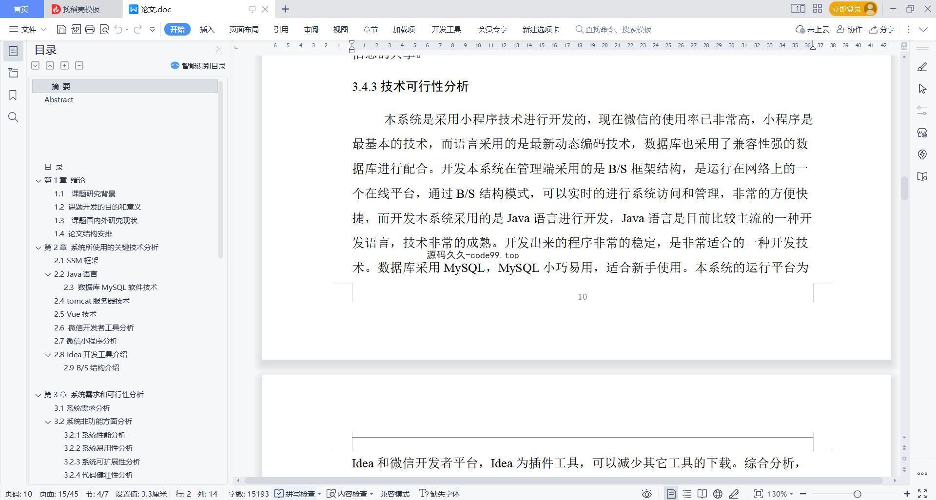
Task: Open the 文件 menu
Action: [x=28, y=29]
